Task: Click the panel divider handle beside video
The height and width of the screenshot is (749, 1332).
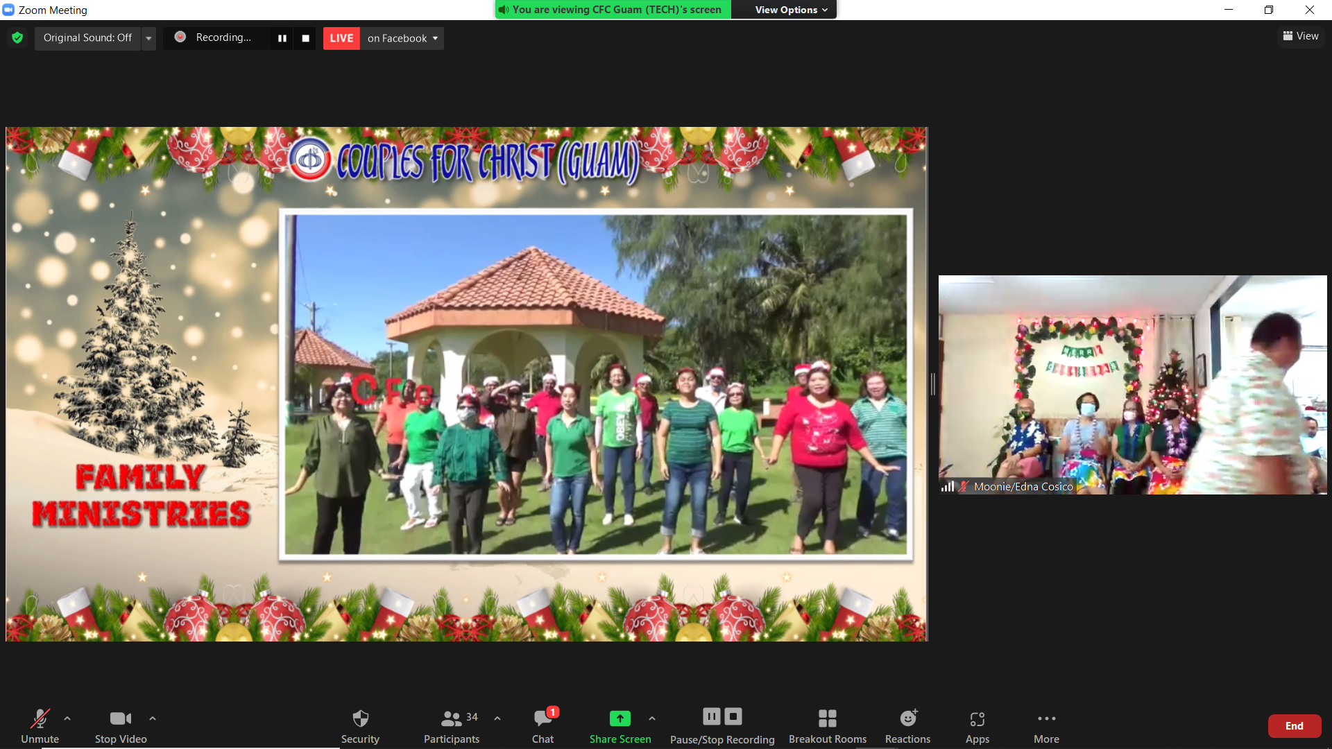Action: (x=933, y=384)
